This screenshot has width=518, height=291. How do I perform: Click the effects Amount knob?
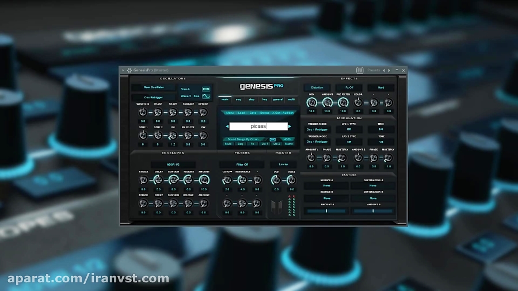pos(327,102)
